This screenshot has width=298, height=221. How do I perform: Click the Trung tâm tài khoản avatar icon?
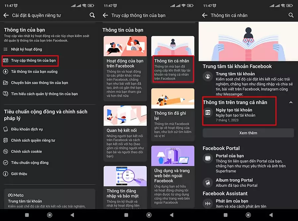pyautogui.click(x=208, y=76)
